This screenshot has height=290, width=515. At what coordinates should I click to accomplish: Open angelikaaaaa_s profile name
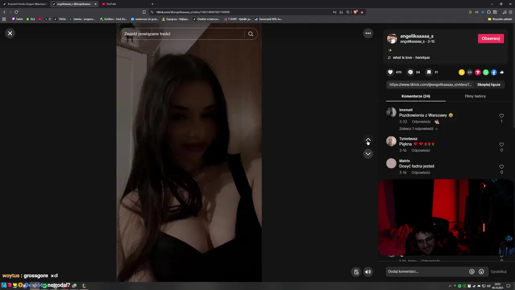tap(417, 36)
